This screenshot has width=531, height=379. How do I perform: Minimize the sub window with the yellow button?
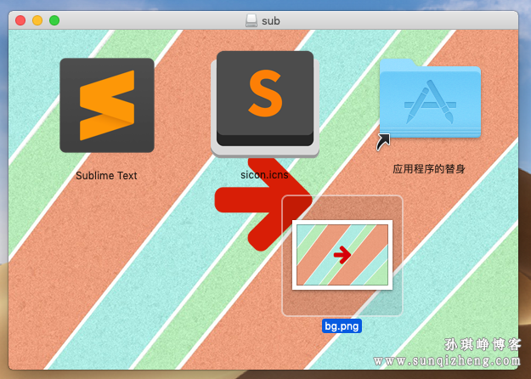(x=37, y=20)
